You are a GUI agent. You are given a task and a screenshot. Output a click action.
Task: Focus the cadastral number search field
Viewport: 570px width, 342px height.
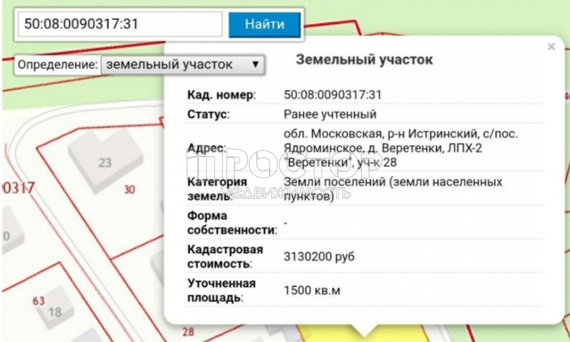pos(119,24)
